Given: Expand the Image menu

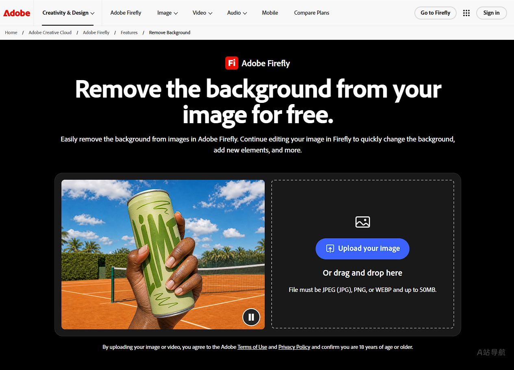Looking at the screenshot, I should click(x=168, y=13).
